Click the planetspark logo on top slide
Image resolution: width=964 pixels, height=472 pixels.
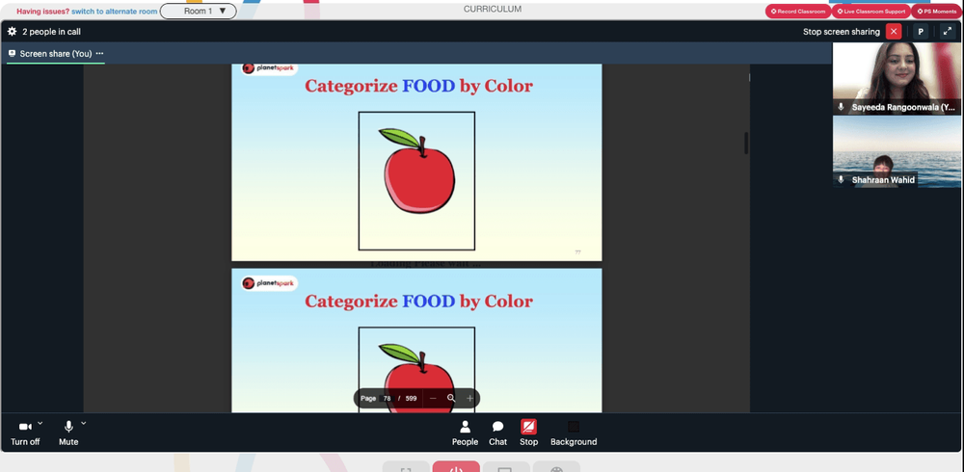click(x=269, y=68)
